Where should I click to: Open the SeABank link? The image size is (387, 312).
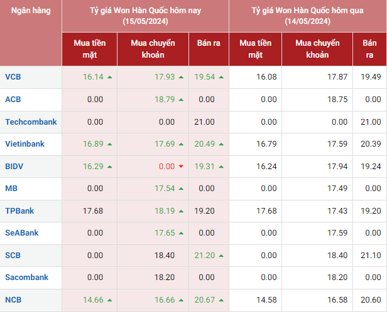click(21, 233)
